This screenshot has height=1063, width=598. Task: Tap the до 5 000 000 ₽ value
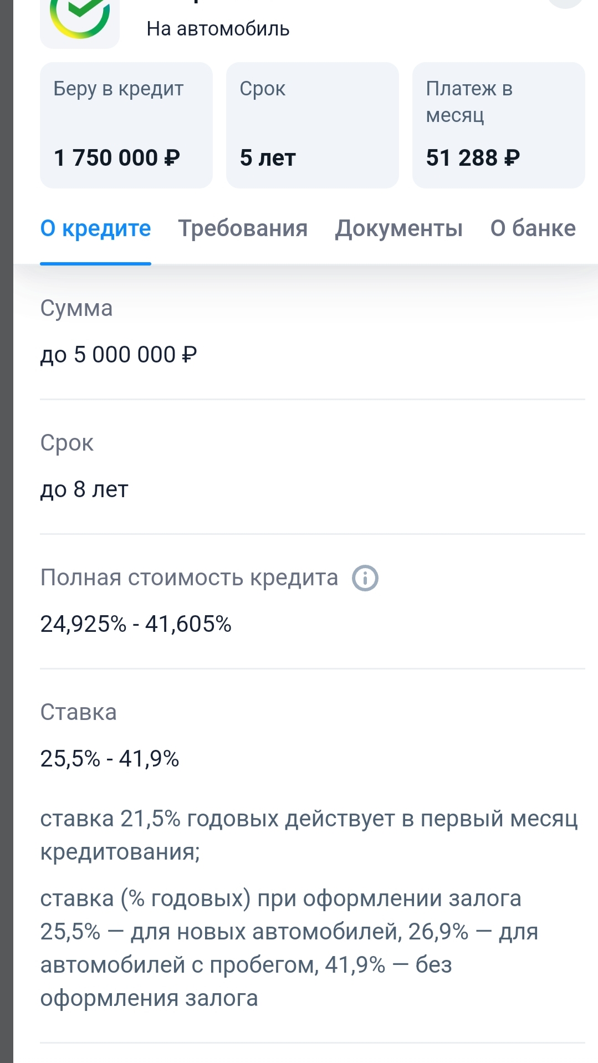119,355
